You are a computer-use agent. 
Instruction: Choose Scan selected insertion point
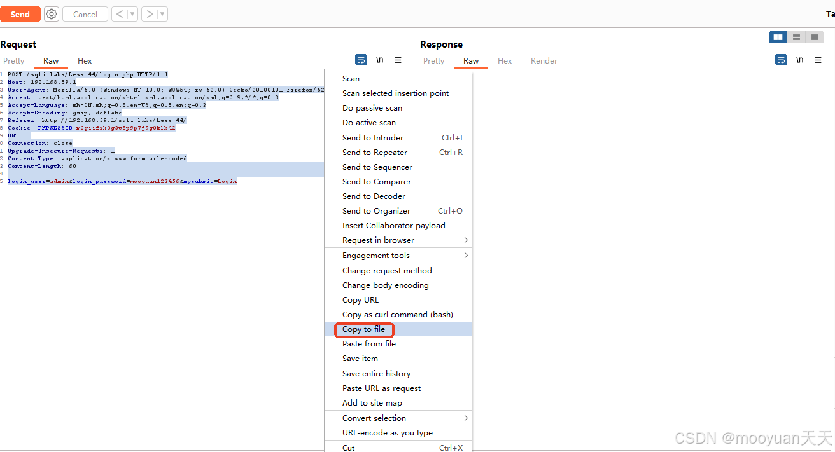click(398, 93)
